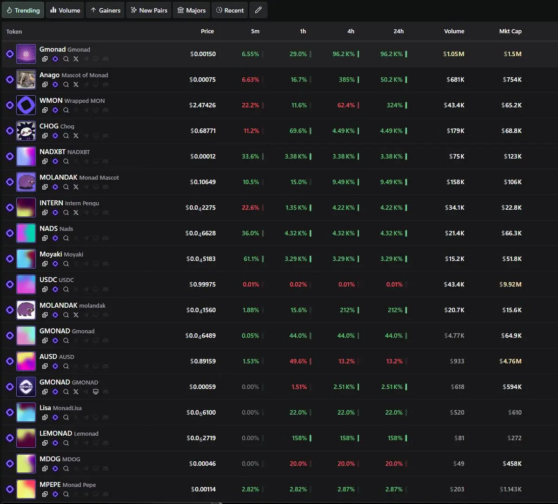Select the top row volume $1.05M
Viewport: 558px width, 504px height.
click(x=454, y=54)
